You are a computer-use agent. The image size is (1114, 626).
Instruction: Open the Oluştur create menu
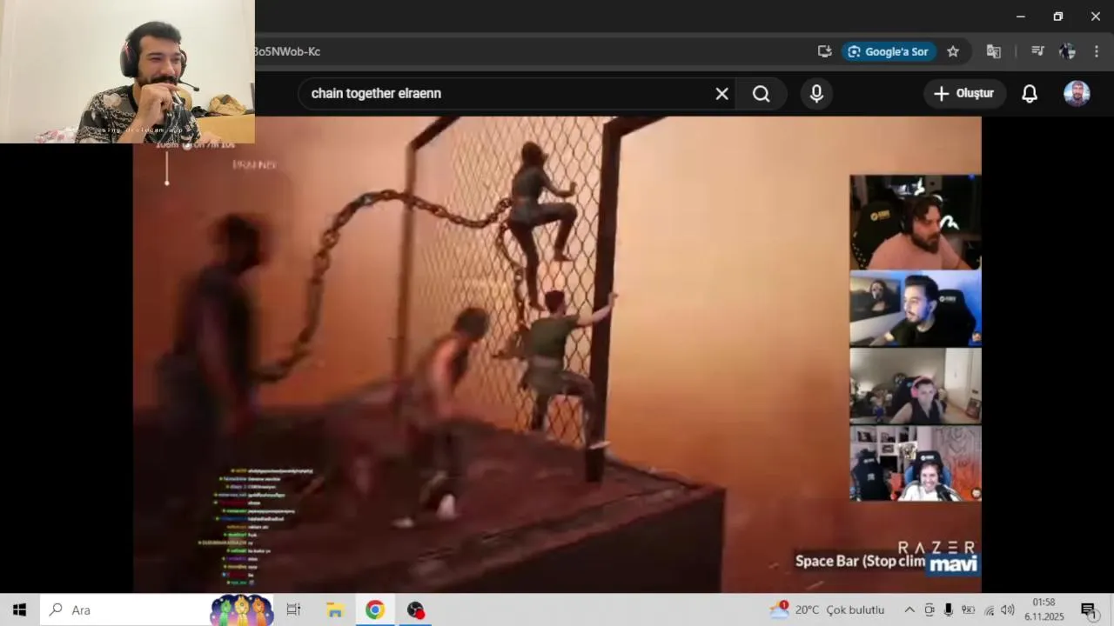coord(964,94)
